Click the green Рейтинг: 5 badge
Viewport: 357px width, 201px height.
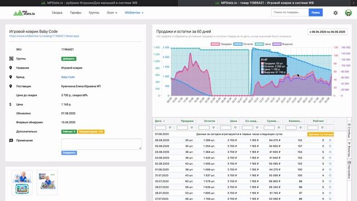point(69,132)
